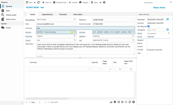Click into the Summary text field

86,28
